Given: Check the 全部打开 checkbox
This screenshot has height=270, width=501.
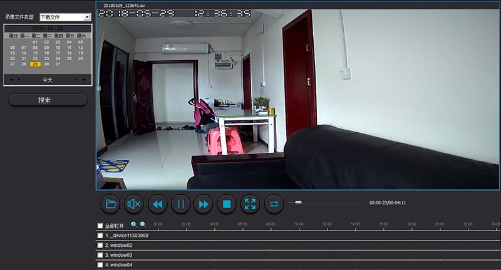Looking at the screenshot, I should (100, 226).
